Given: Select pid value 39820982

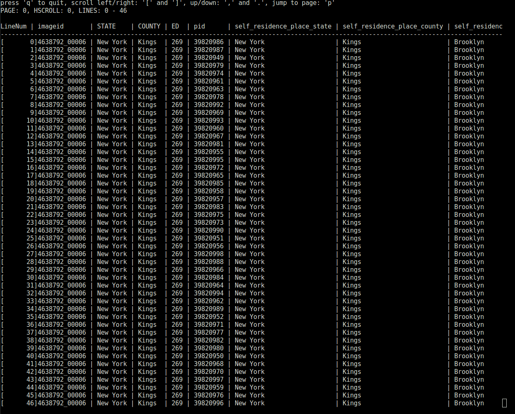Looking at the screenshot, I should [x=209, y=340].
